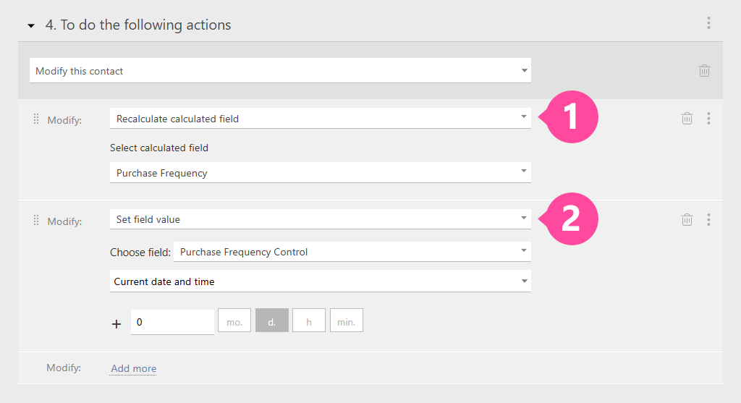The image size is (741, 403).
Task: Select the 'd.' days unit
Action: [272, 321]
